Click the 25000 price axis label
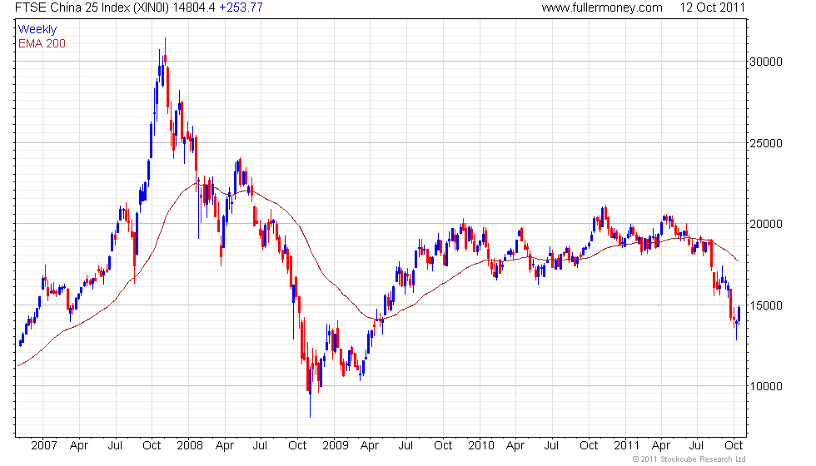 click(765, 143)
